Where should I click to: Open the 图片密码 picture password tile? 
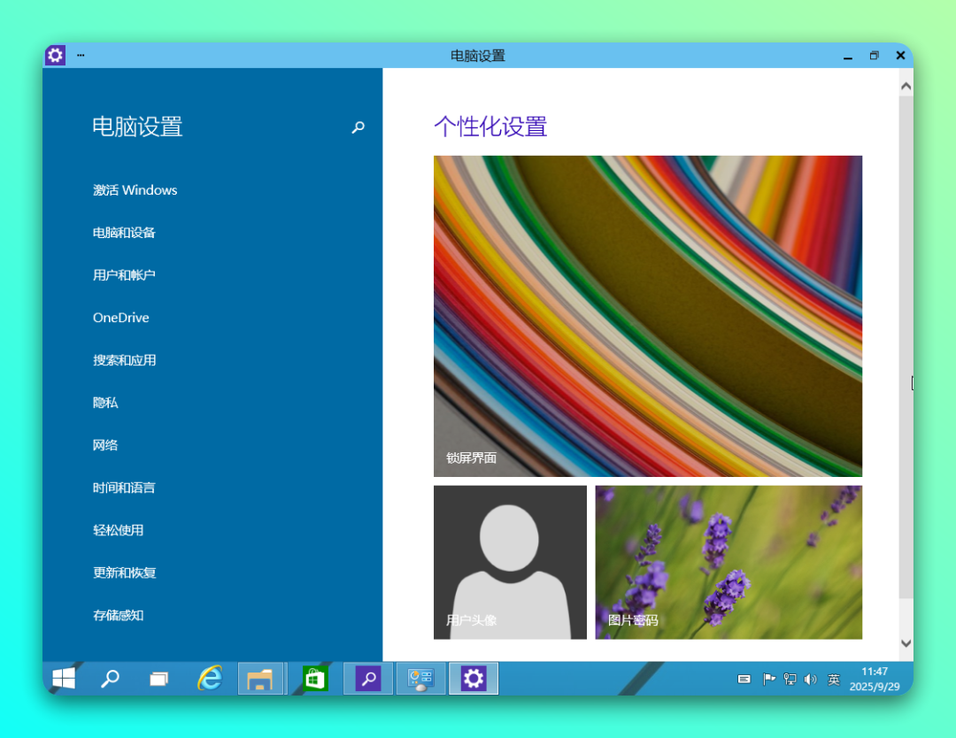729,562
